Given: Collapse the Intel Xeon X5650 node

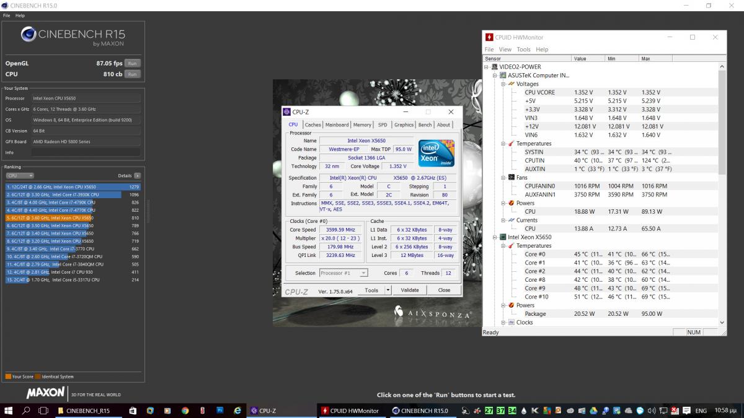Looking at the screenshot, I should point(495,237).
